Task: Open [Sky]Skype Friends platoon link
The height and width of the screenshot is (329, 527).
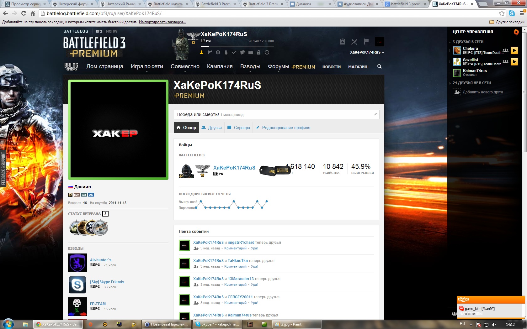Action: pos(107,282)
